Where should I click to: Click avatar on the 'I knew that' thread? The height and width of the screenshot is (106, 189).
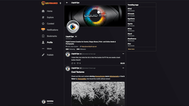click(x=68, y=54)
